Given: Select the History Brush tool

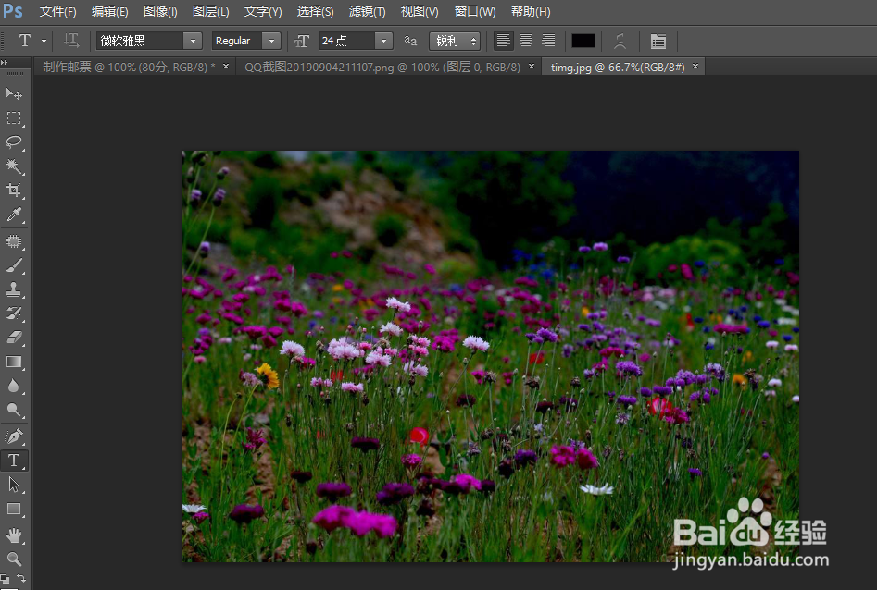Looking at the screenshot, I should tap(14, 313).
